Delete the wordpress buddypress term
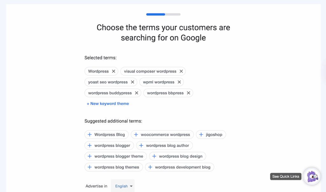The height and width of the screenshot is (192, 326). point(136,93)
